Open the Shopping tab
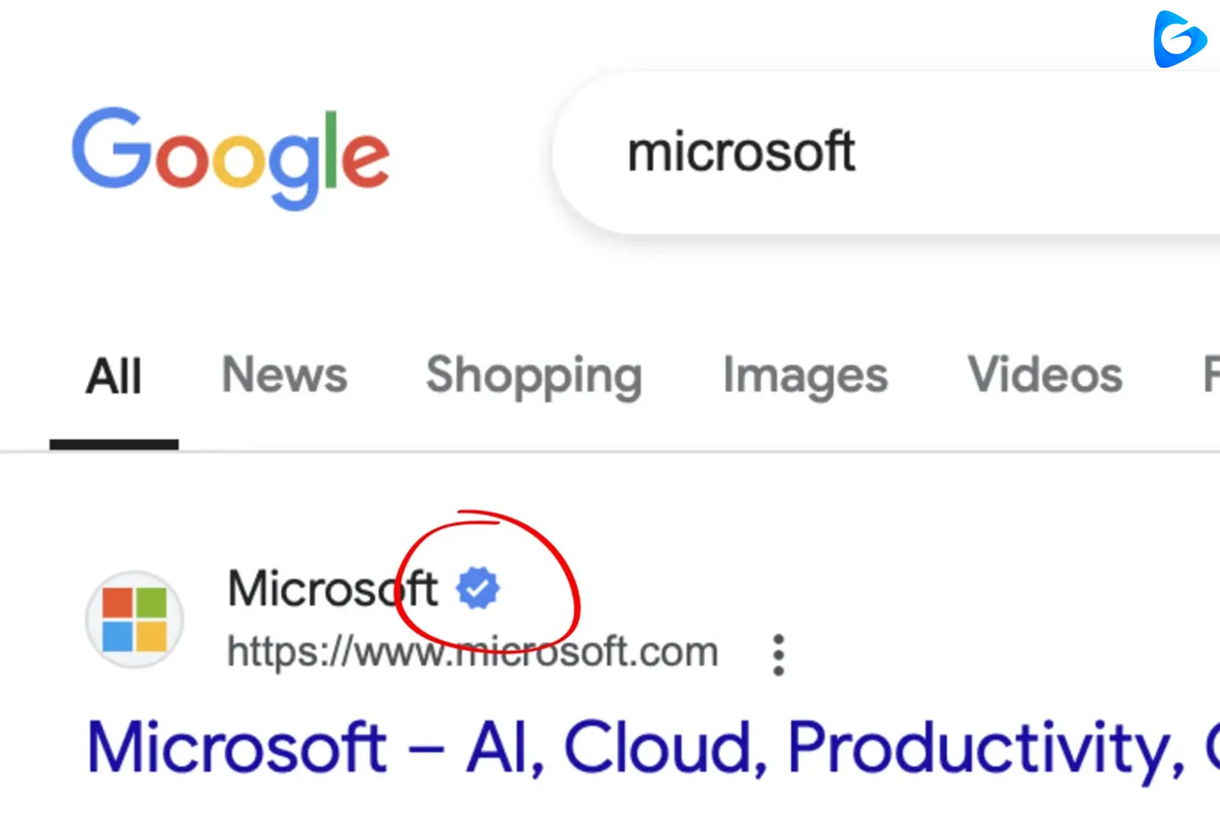The height and width of the screenshot is (813, 1220). pyautogui.click(x=534, y=377)
